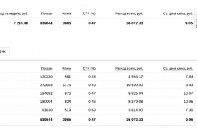Screen dimensions: 197x131
Task: Sort the table by underlined "Клики" column
Action: coord(66,68)
